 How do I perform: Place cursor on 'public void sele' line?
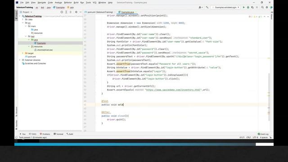click(x=112, y=105)
